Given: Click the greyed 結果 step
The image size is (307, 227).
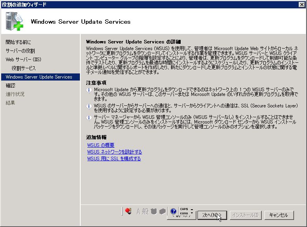Looking at the screenshot, I should [10, 103].
